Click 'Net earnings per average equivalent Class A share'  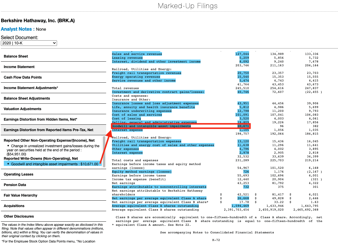pyautogui.click(x=159, y=198)
